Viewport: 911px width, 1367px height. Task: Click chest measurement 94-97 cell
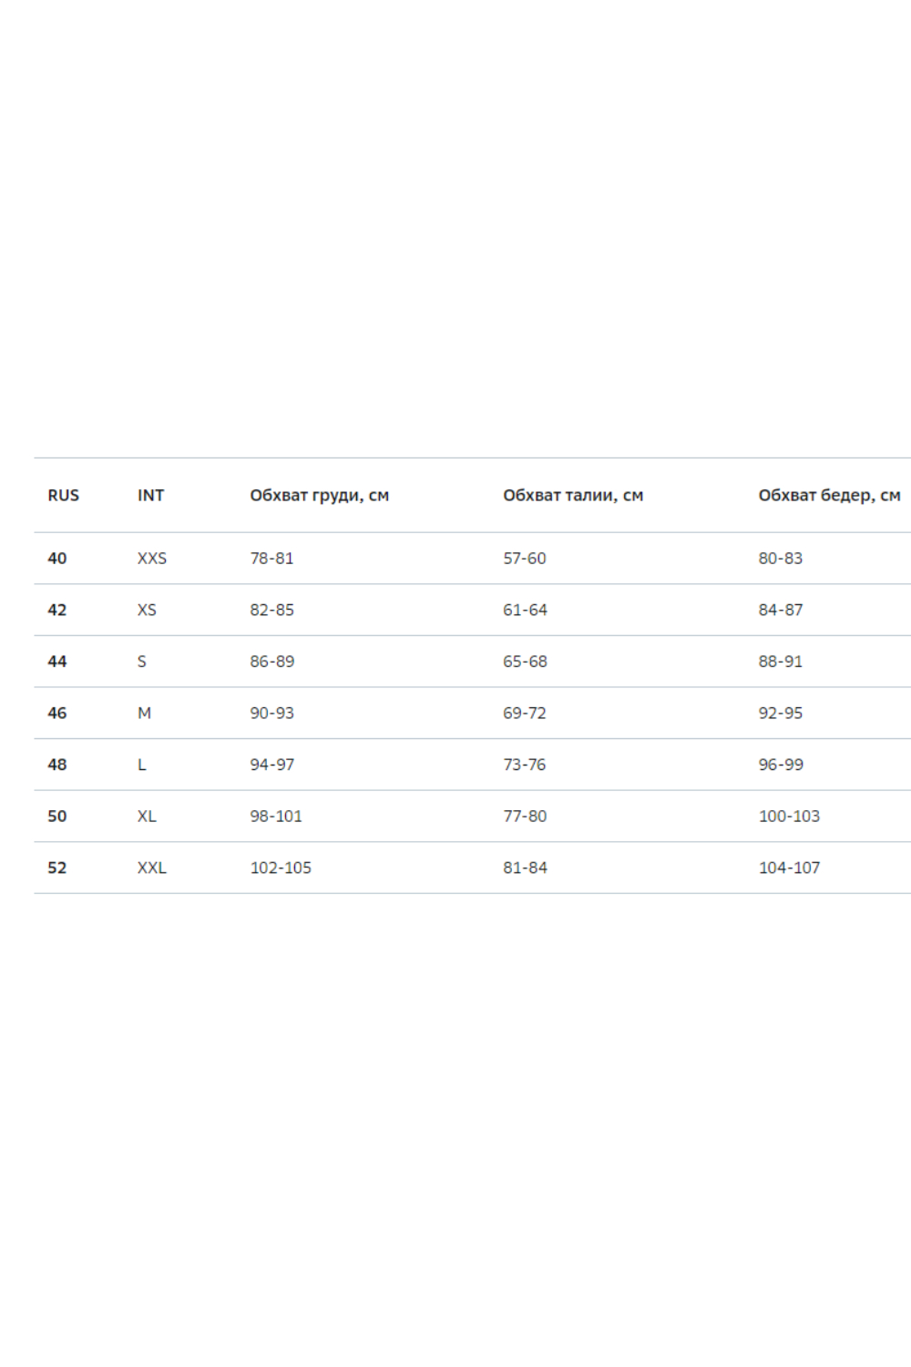[272, 766]
